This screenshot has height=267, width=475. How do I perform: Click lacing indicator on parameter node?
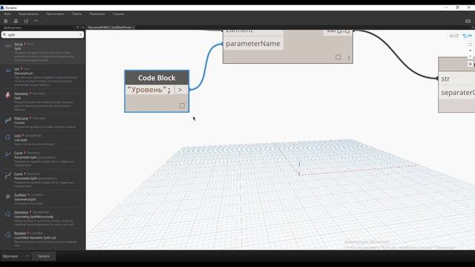[x=349, y=57]
